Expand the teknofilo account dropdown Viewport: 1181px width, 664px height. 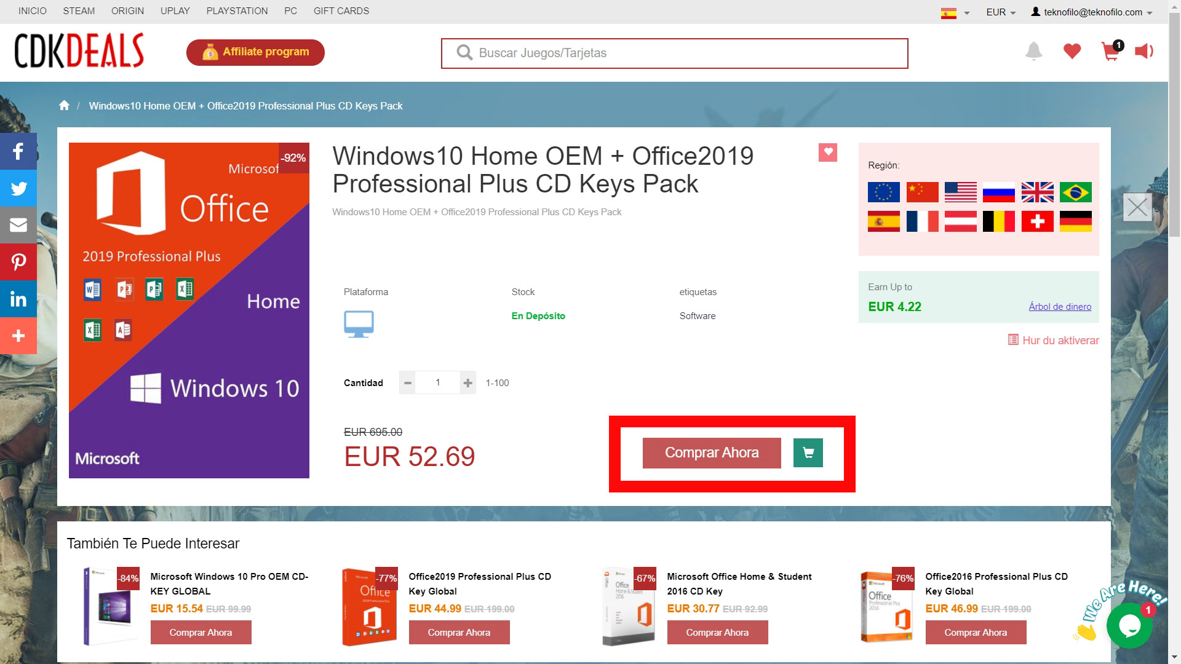pos(1092,12)
